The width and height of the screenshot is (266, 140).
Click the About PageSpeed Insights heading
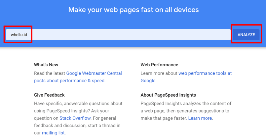(x=168, y=95)
